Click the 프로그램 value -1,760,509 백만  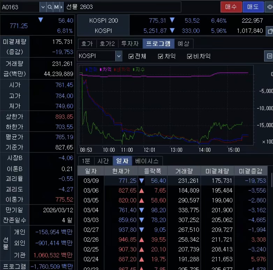pyautogui.click(x=52, y=267)
